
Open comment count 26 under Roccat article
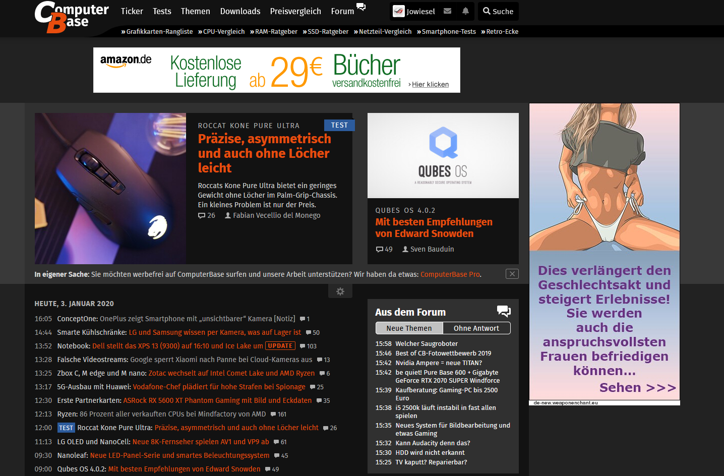click(207, 215)
